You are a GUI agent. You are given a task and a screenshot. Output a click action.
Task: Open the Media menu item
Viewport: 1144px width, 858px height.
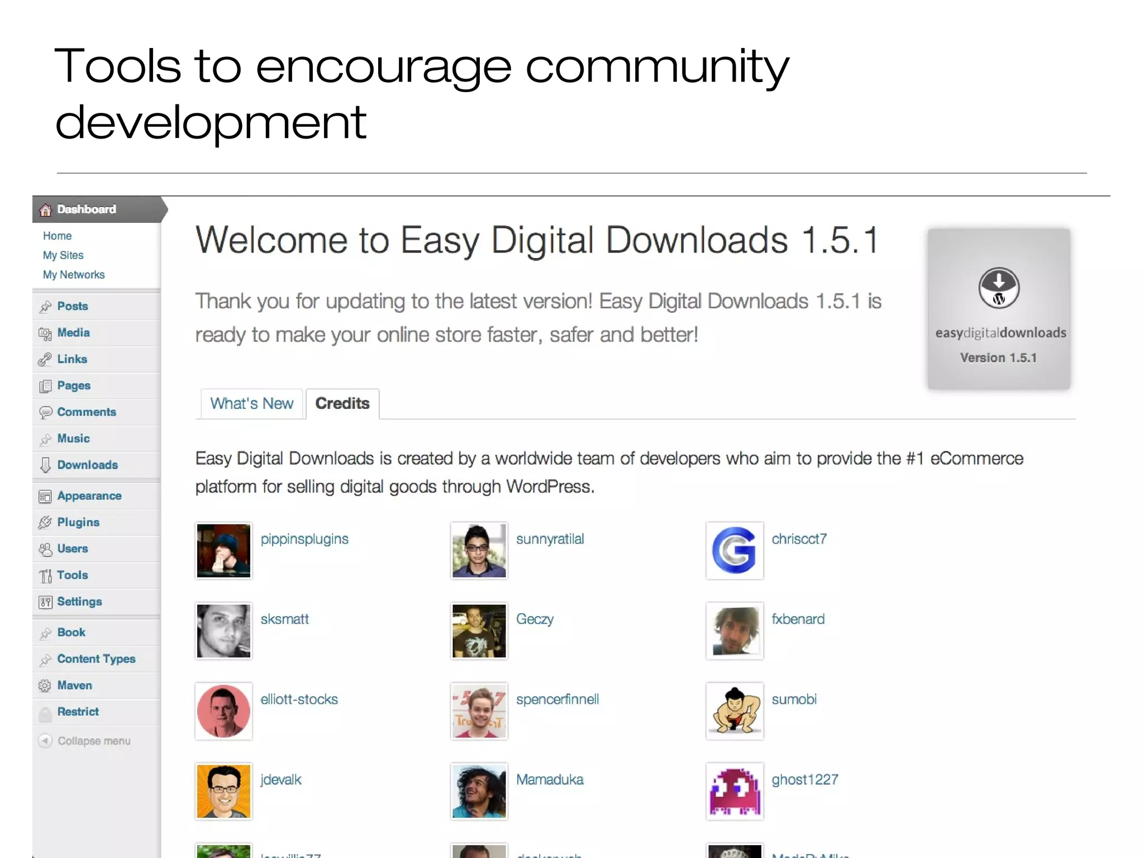click(x=97, y=333)
